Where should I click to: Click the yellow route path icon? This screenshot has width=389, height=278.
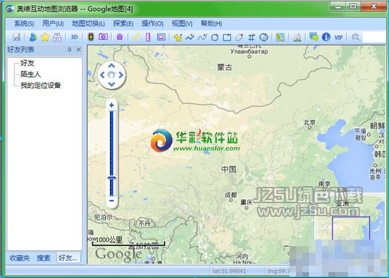click(x=136, y=37)
